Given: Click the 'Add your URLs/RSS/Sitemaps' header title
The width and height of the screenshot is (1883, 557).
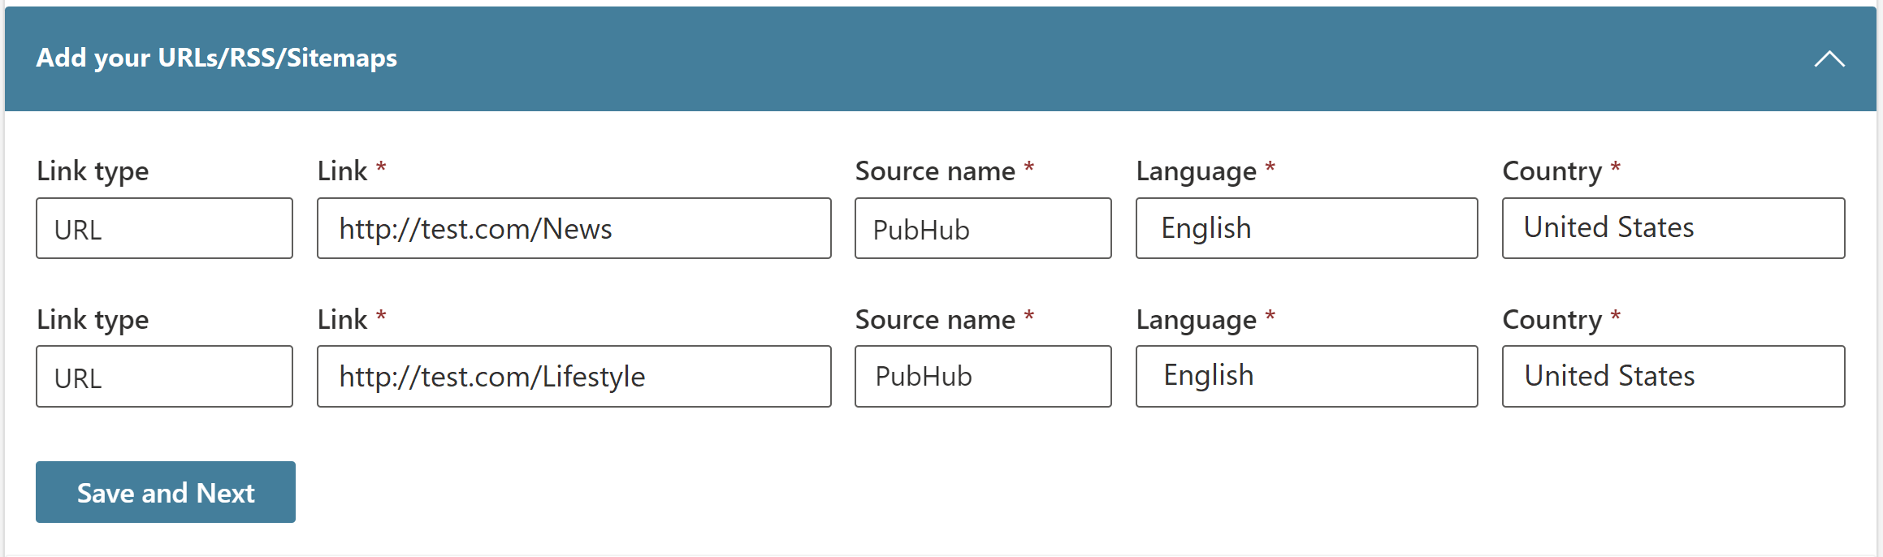Looking at the screenshot, I should coord(217,58).
